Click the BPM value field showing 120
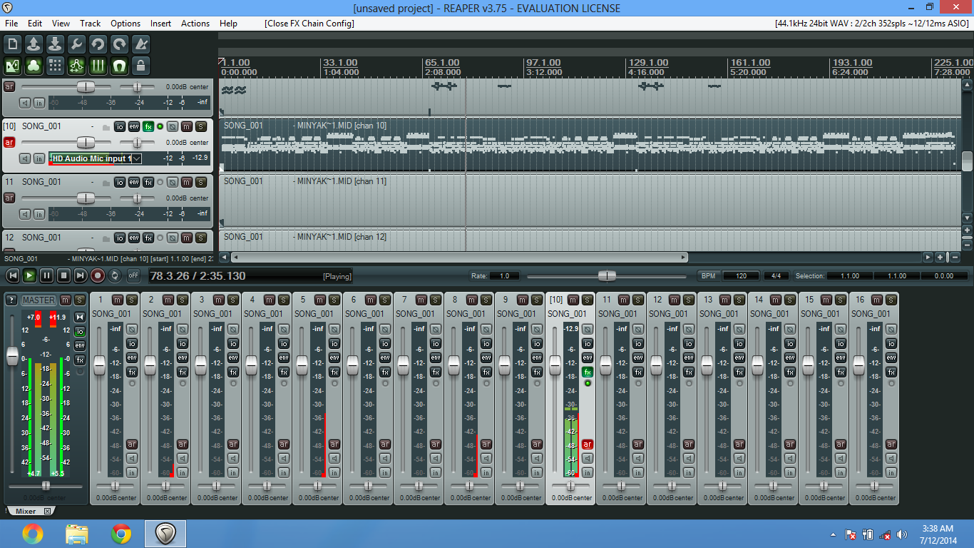 coord(741,275)
